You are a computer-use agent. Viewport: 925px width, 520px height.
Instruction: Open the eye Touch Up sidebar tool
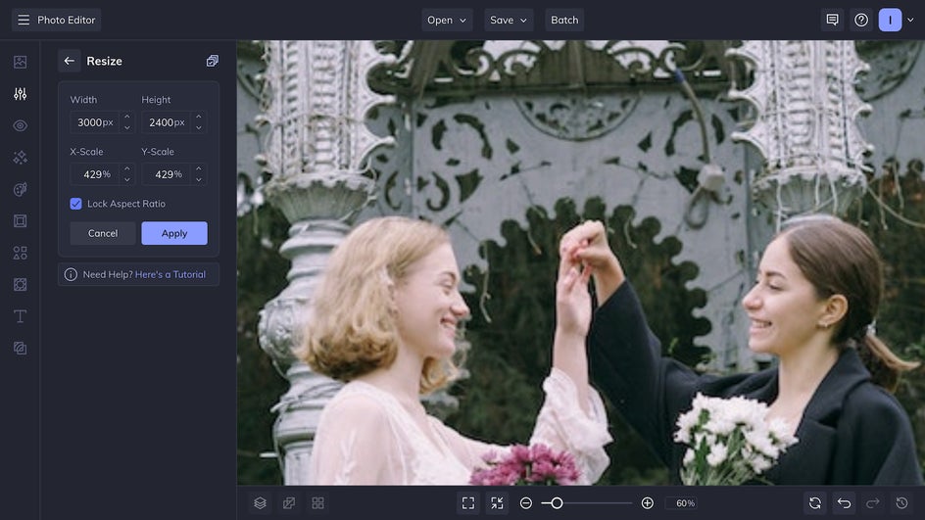pos(20,125)
